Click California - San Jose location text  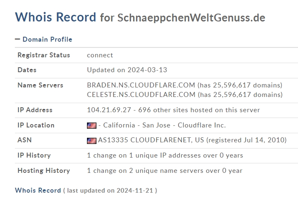tap(137, 125)
